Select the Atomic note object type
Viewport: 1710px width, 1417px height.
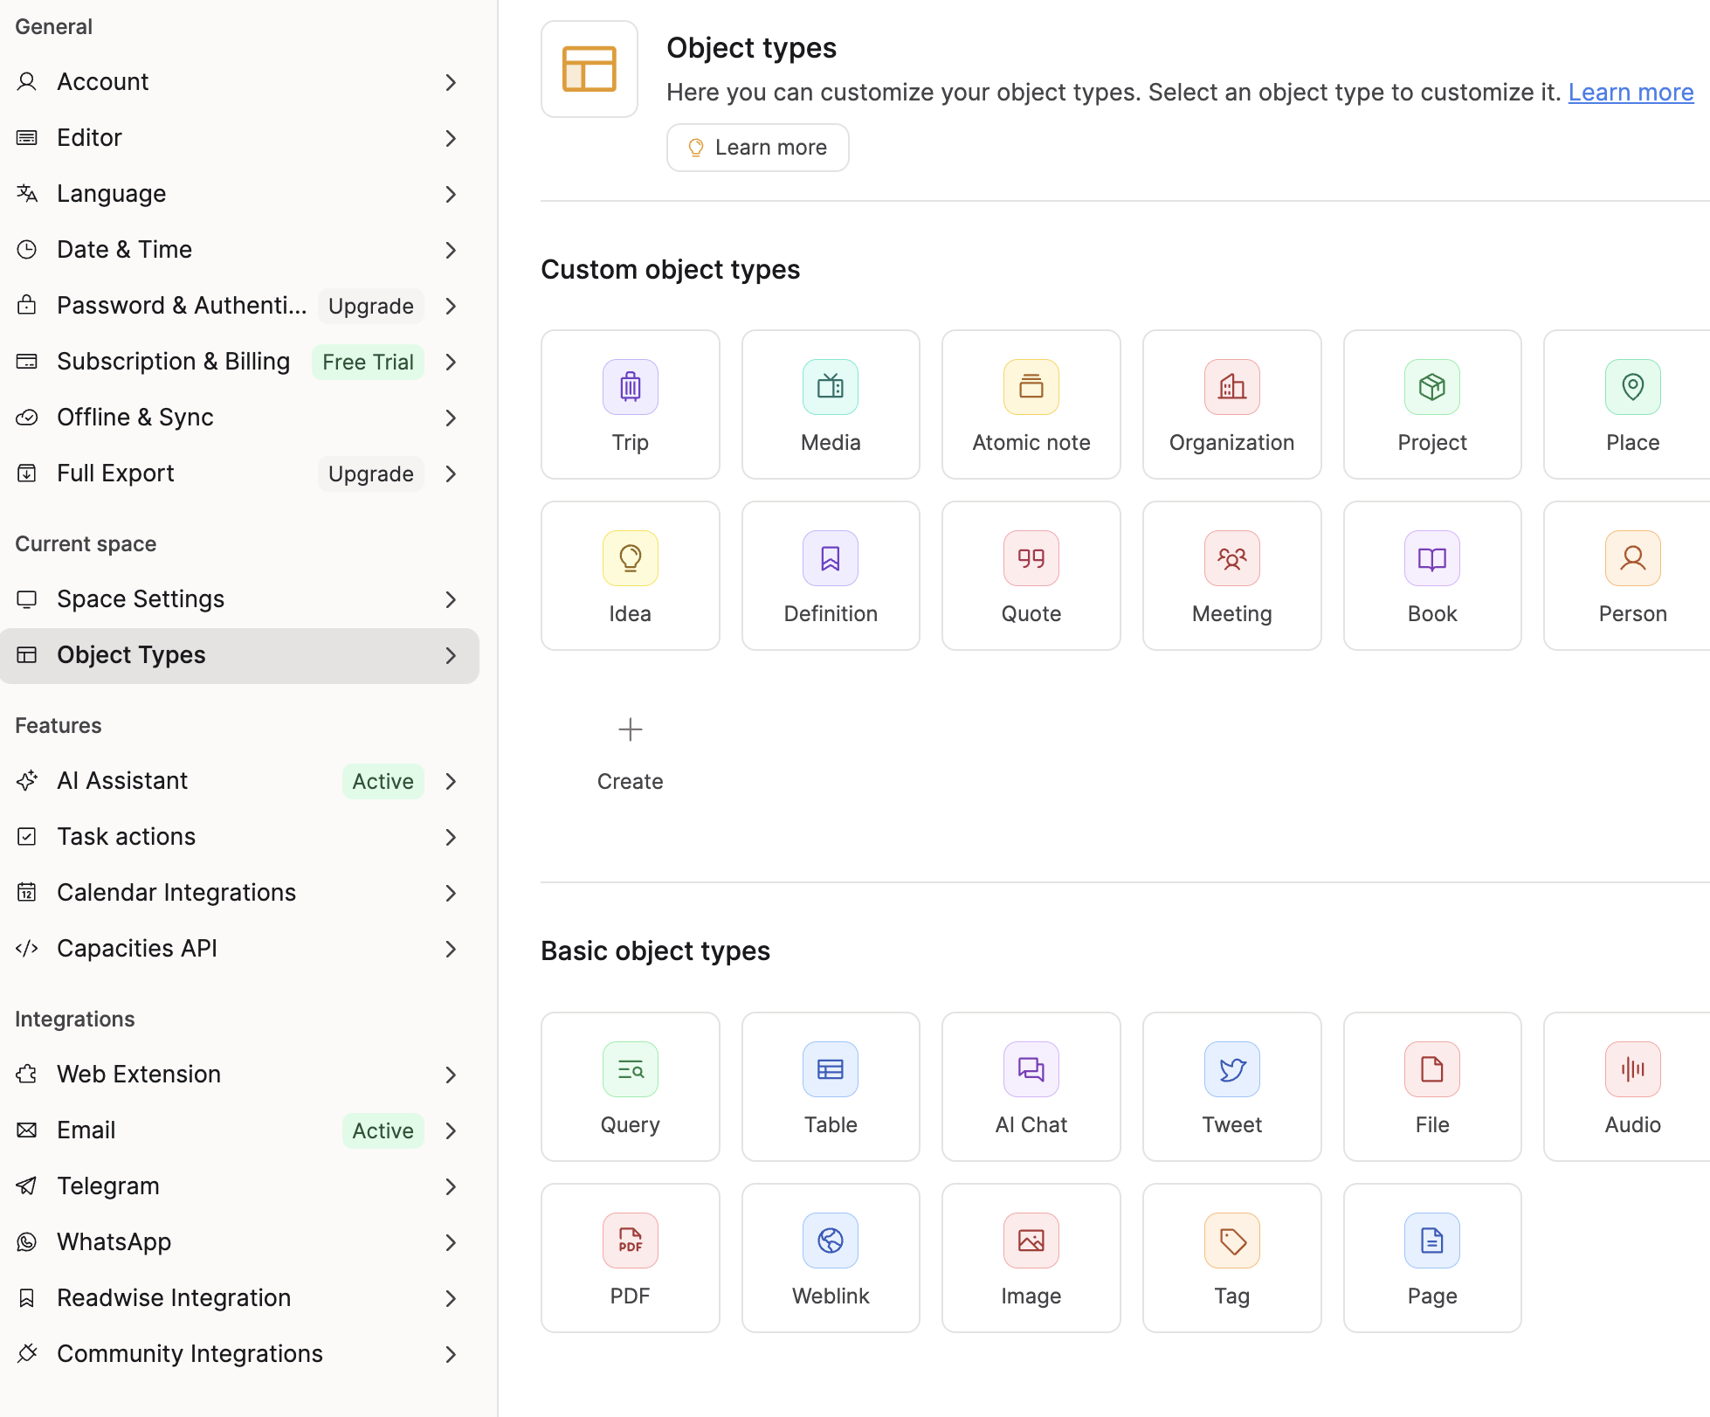tap(1031, 404)
